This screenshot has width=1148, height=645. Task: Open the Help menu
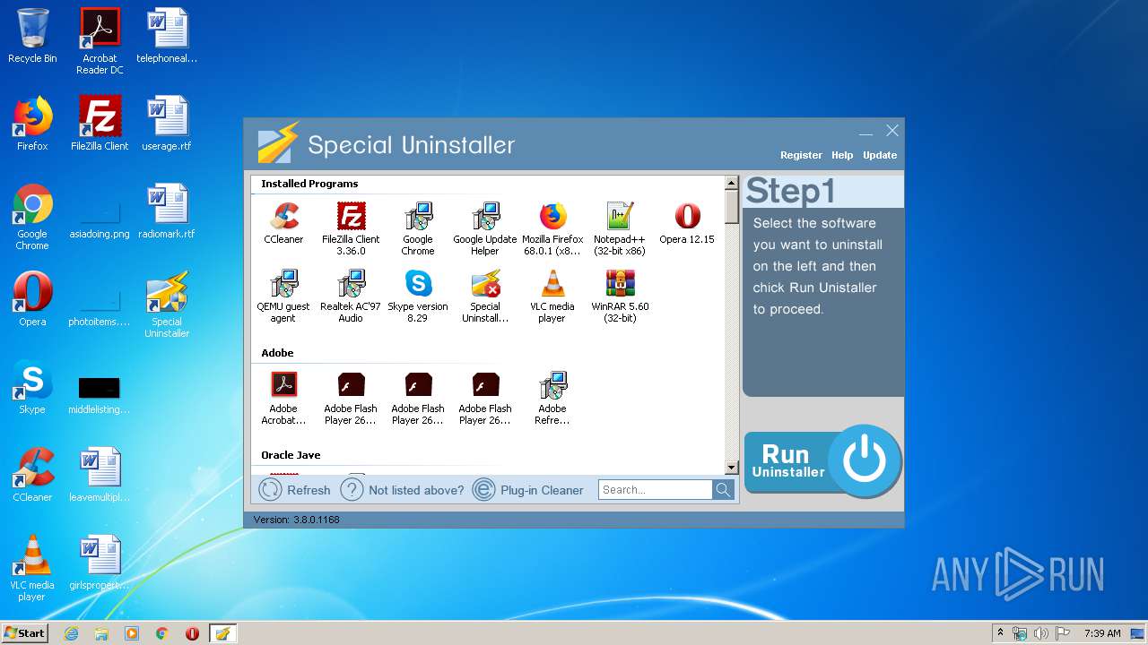coord(842,155)
